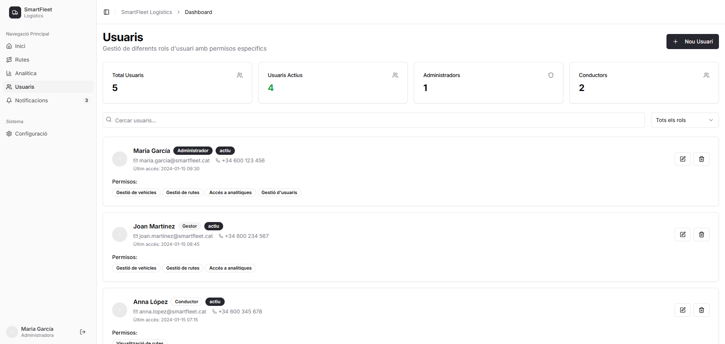
Task: Click the search magnifier icon
Action: (109, 120)
